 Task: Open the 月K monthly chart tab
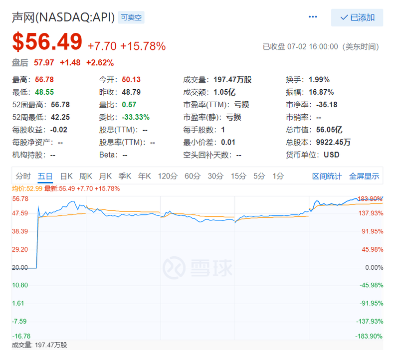(105, 176)
